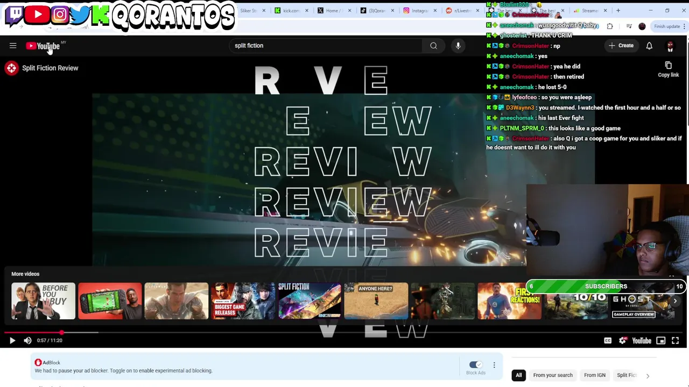Open the handheld console thumbnail
Image resolution: width=689 pixels, height=387 pixels.
(110, 301)
